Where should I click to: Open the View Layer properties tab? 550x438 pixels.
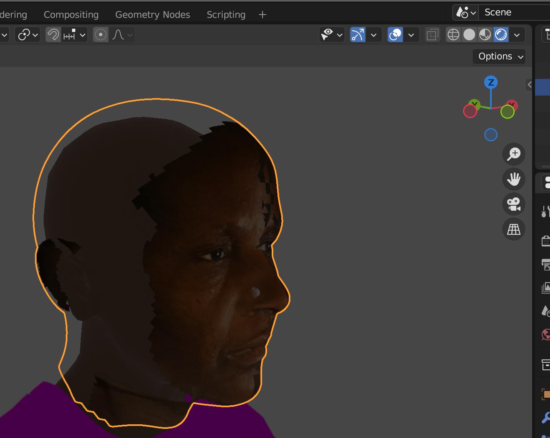coord(545,288)
